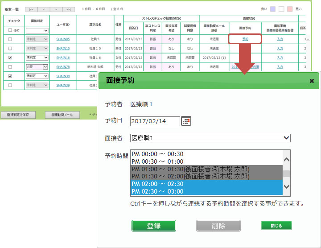The width and height of the screenshot is (321, 248).
Task: Click the 回答日 column header
Action: (133, 28)
